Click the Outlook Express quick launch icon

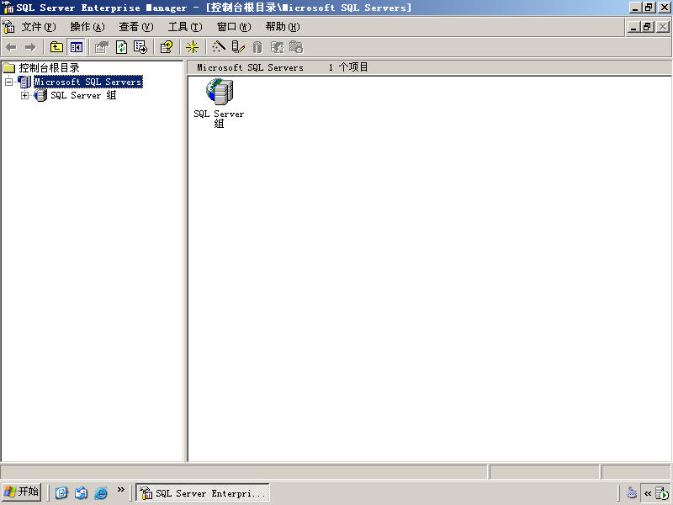81,492
